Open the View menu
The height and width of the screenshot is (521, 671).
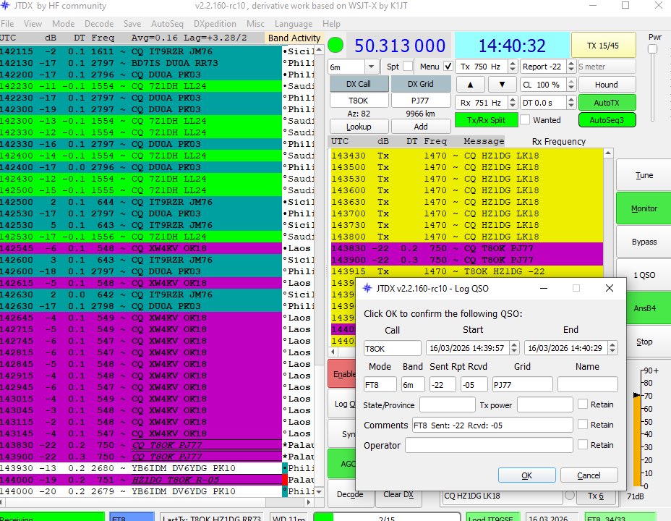[x=33, y=24]
